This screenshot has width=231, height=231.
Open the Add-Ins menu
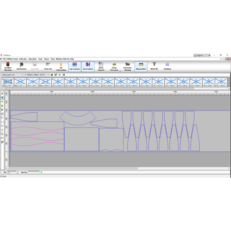click(66, 59)
